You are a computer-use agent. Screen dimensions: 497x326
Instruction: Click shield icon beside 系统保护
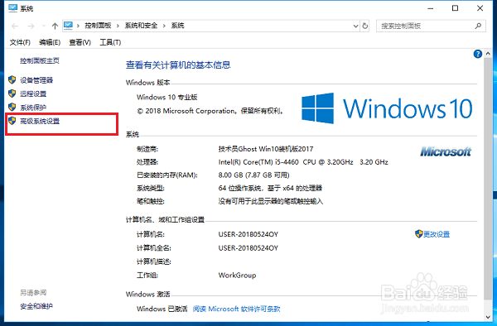[x=12, y=107]
